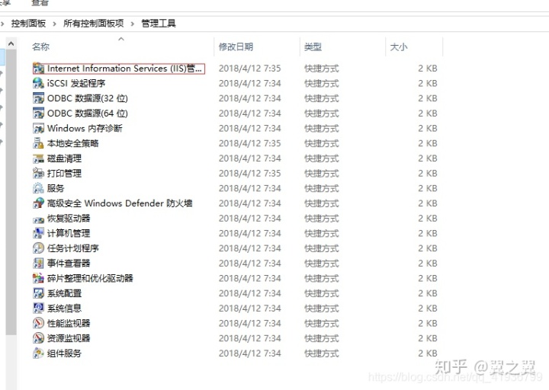Click the navigation pane scroll-up arrow
The image size is (549, 390).
point(11,43)
